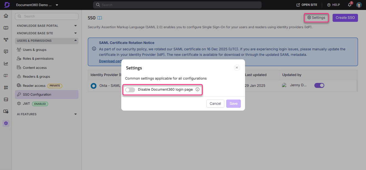
Task: Open the notifications bell icon
Action: click(349, 5)
